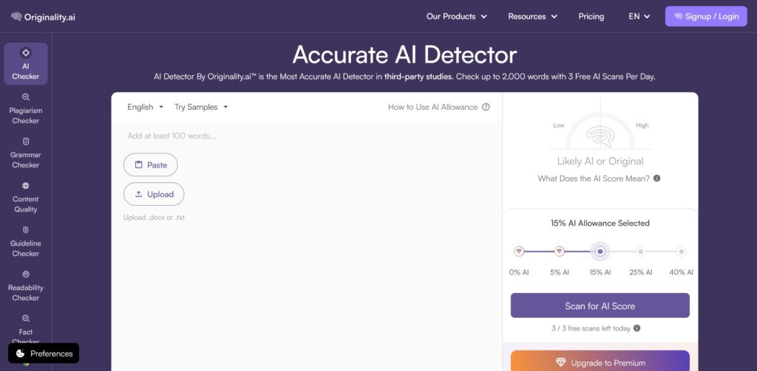Screen dimensions: 757x371
Task: Click the help icon beside How to Use AI Allowance
Action: click(x=486, y=107)
